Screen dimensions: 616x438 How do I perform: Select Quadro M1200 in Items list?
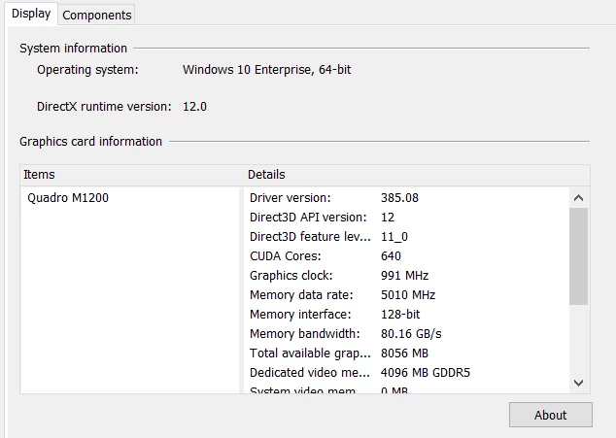click(68, 197)
